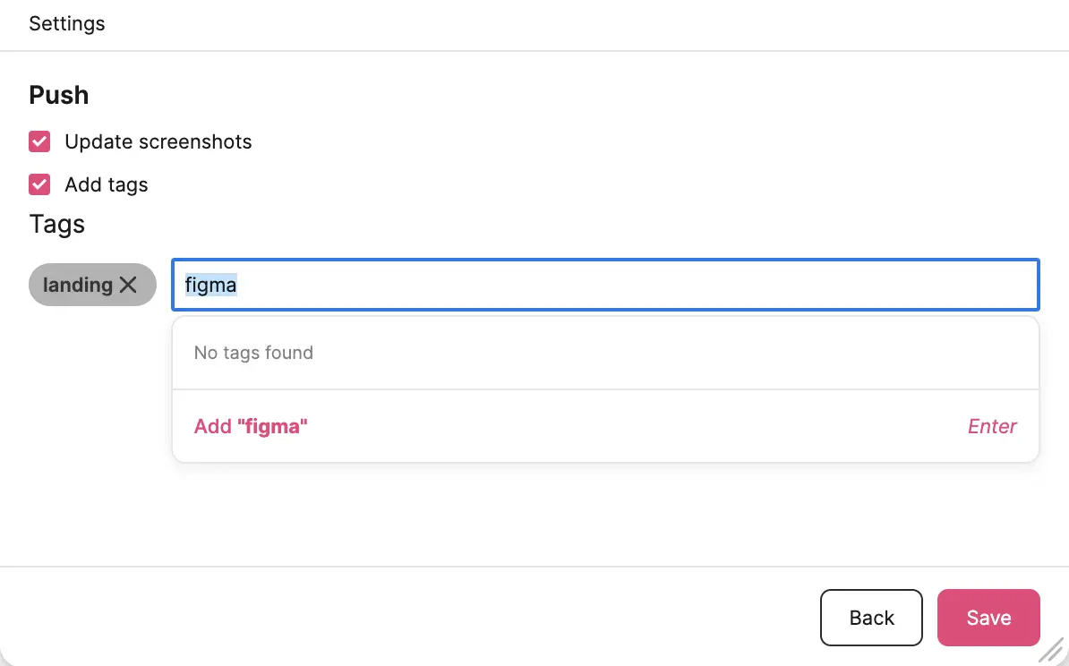Select the highlighted figma text in input
The height and width of the screenshot is (666, 1069).
point(210,285)
